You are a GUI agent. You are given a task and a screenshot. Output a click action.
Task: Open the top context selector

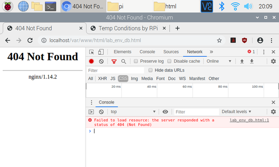[x=133, y=112]
